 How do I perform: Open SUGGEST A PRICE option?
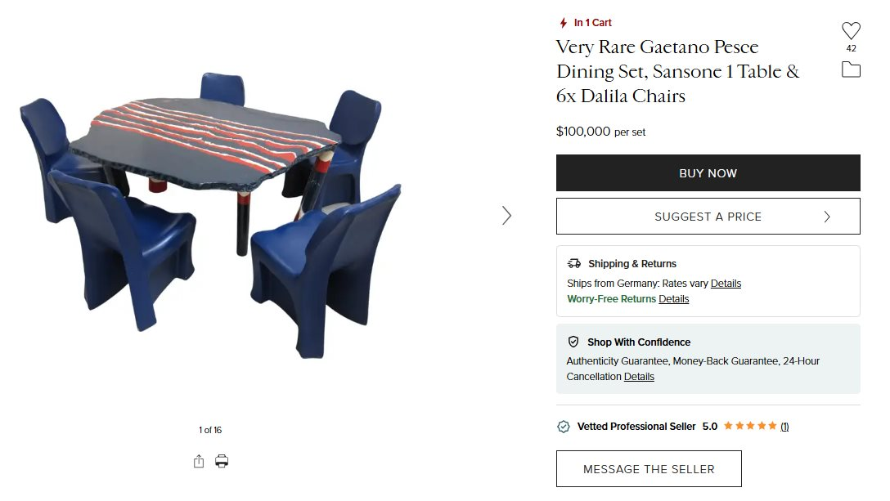[708, 216]
